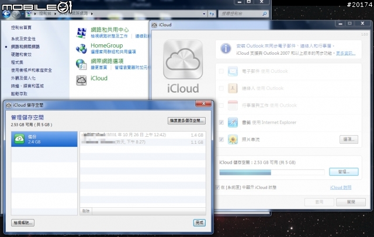Screen dimensions: 374x237
Task: Click 關閉 button in iCloud window
Action: [x=351, y=202]
